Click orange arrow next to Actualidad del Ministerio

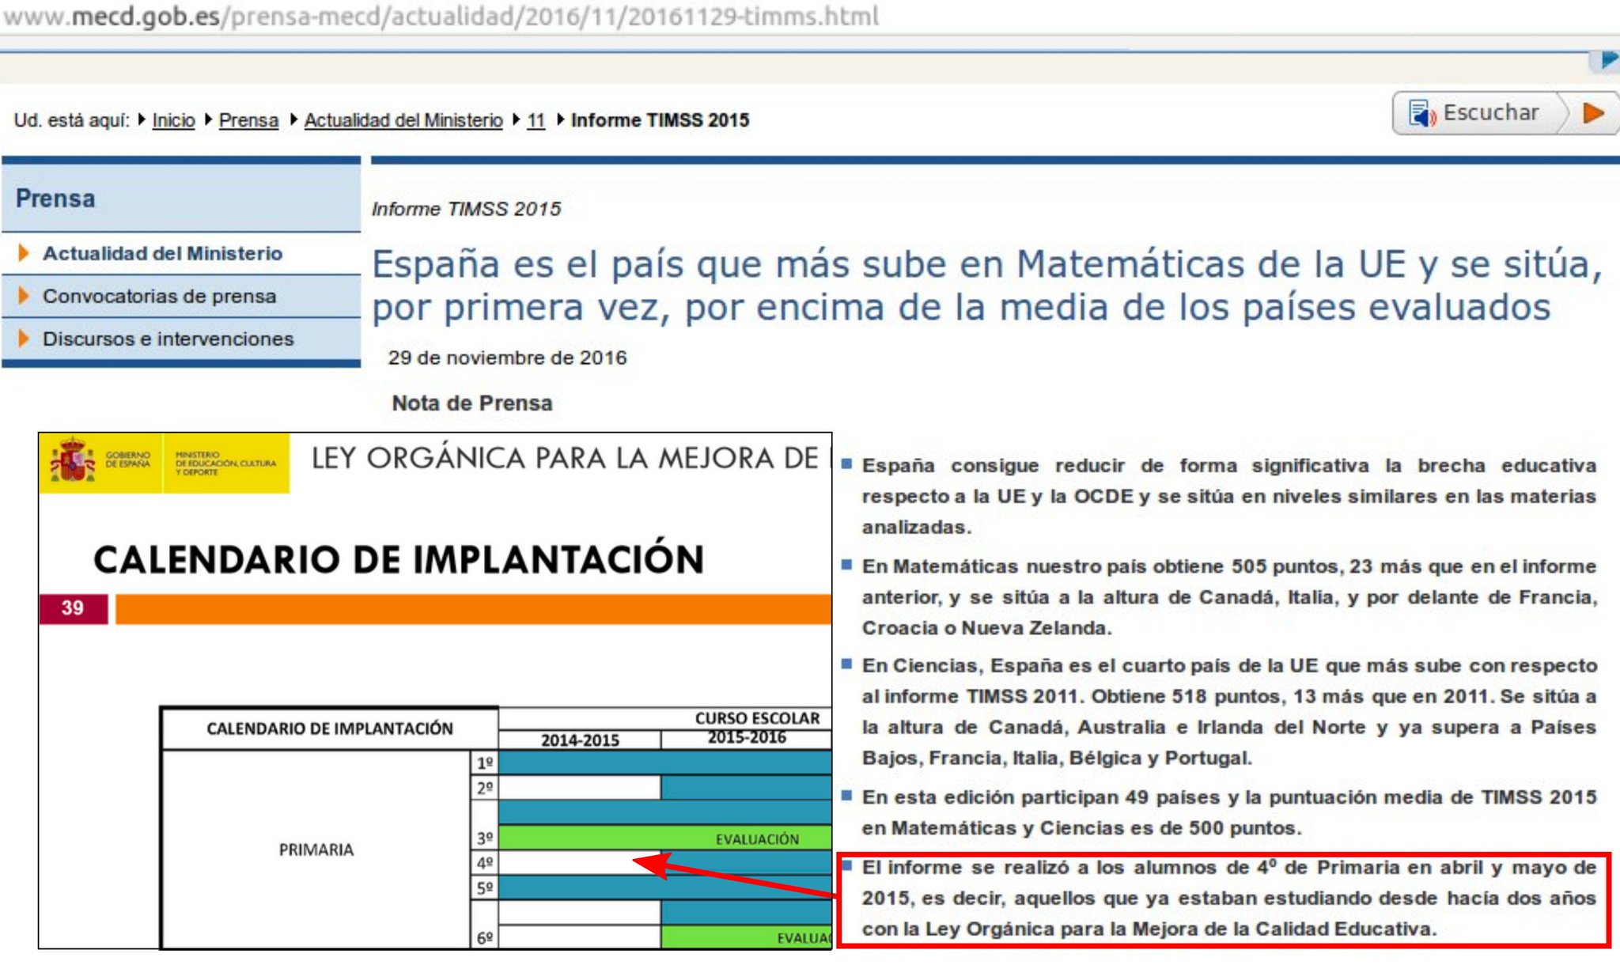pos(24,253)
